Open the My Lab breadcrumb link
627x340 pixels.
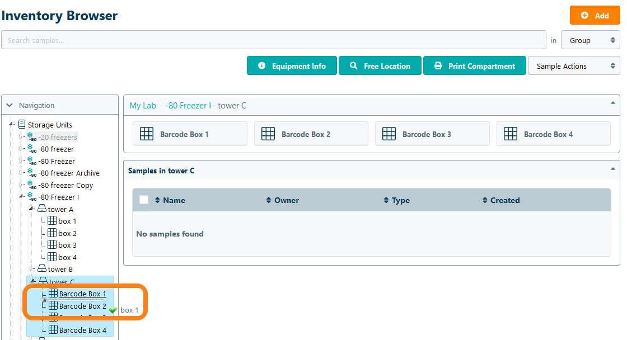pos(143,106)
